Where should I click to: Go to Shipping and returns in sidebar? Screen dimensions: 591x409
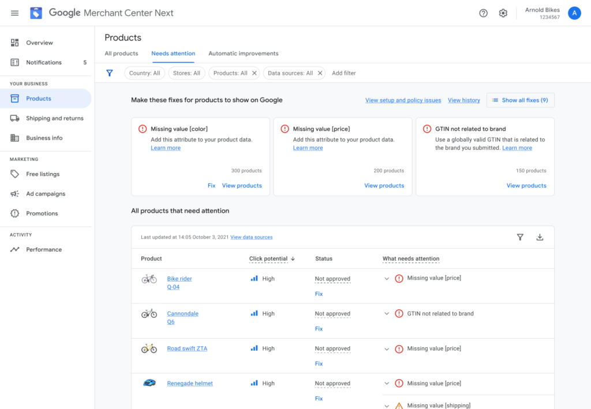54,118
